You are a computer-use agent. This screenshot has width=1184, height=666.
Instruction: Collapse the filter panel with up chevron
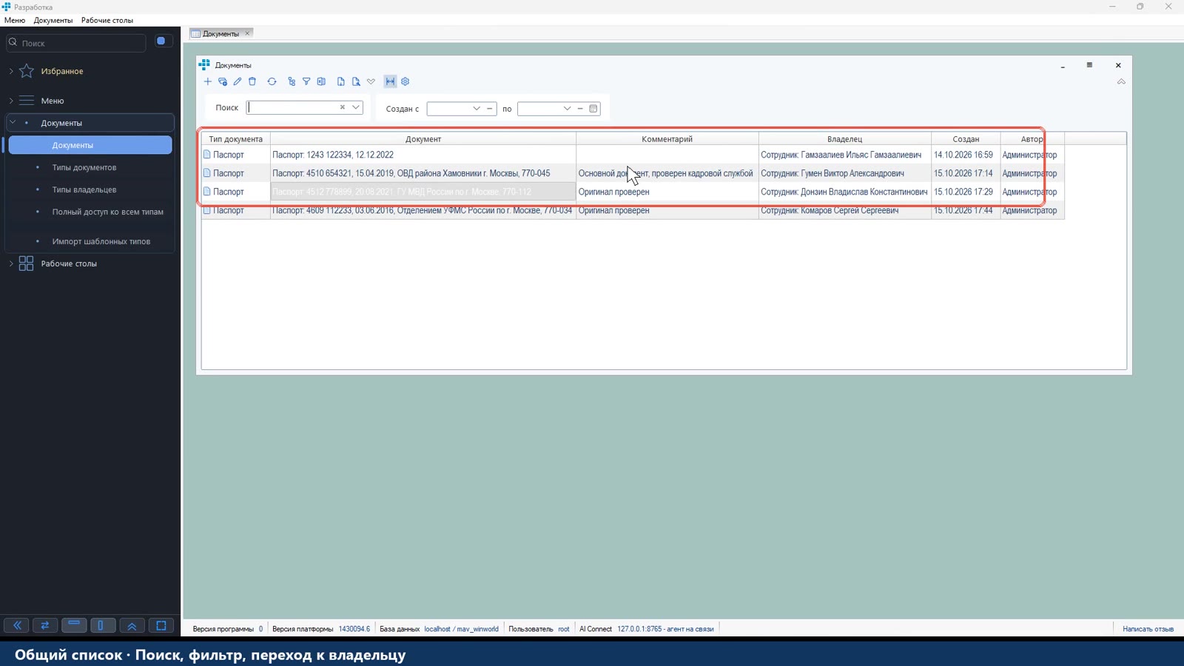[x=1121, y=81]
